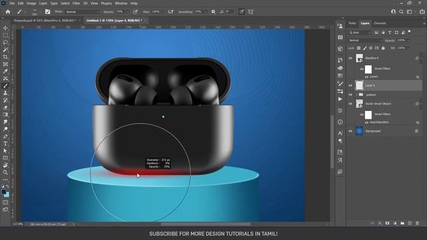
Task: Open the brush preset picker dropdown
Action: pyautogui.click(x=40, y=12)
